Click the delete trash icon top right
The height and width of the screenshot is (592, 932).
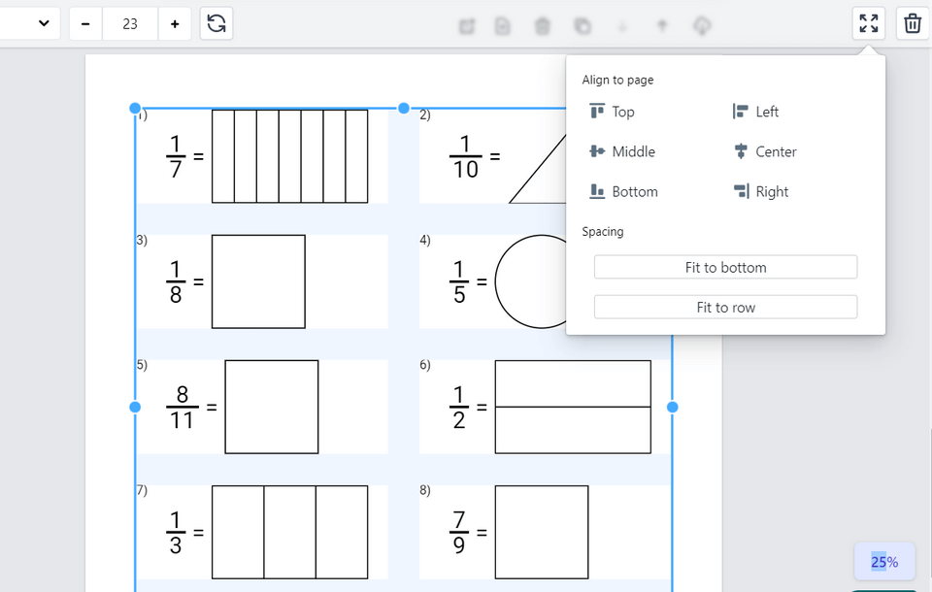click(911, 22)
